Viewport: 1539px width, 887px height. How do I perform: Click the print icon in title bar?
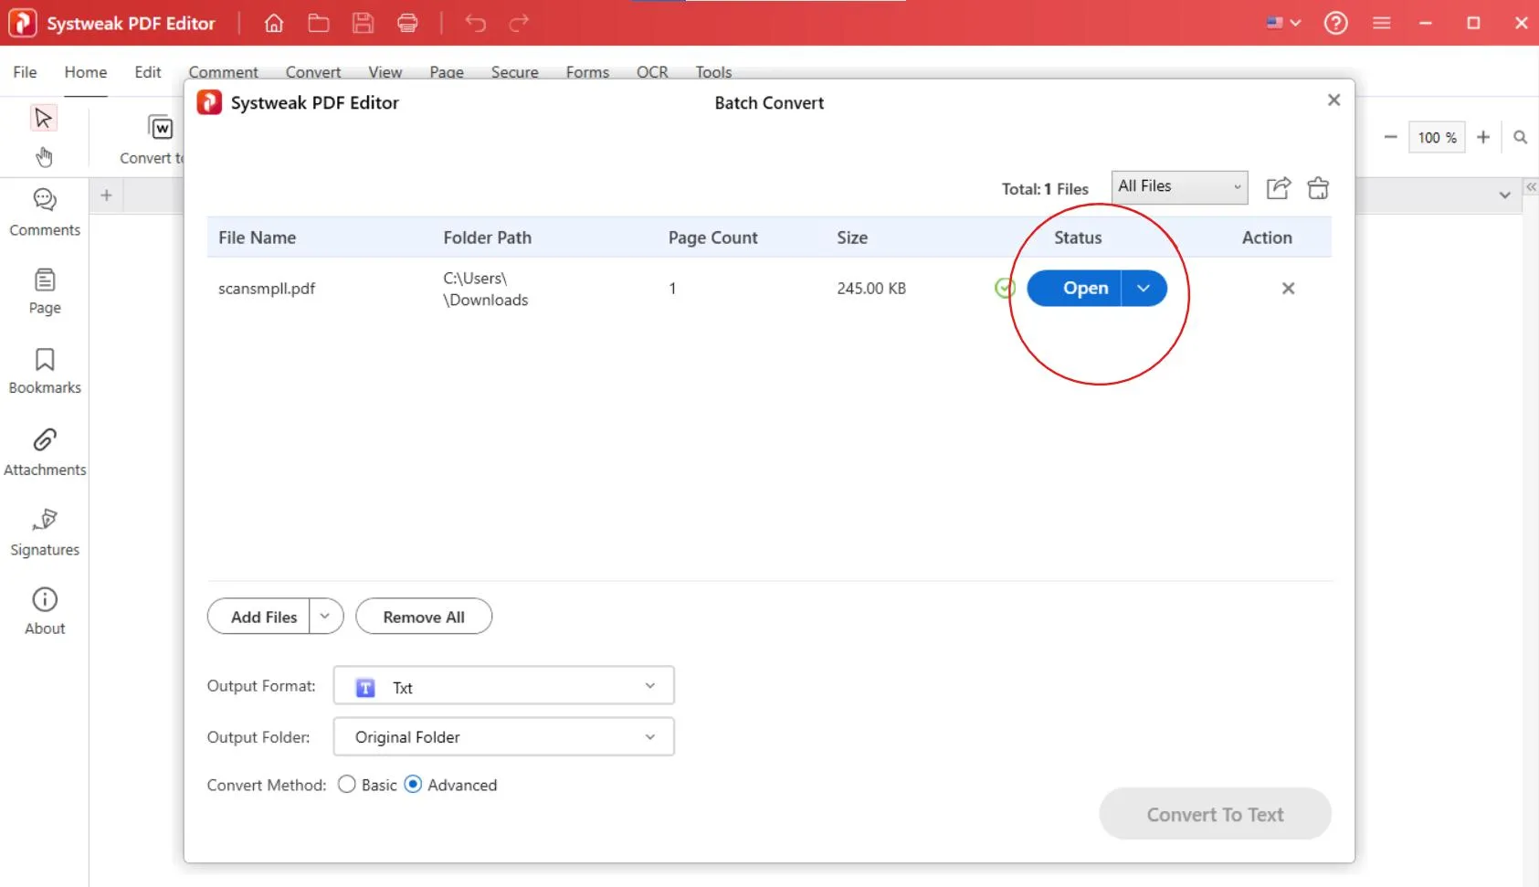click(407, 23)
